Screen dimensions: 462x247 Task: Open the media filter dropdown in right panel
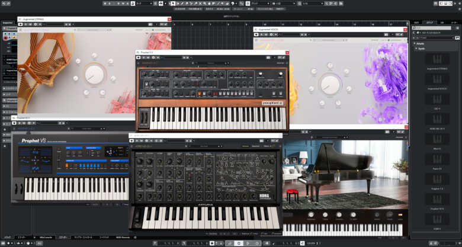pyautogui.click(x=437, y=38)
